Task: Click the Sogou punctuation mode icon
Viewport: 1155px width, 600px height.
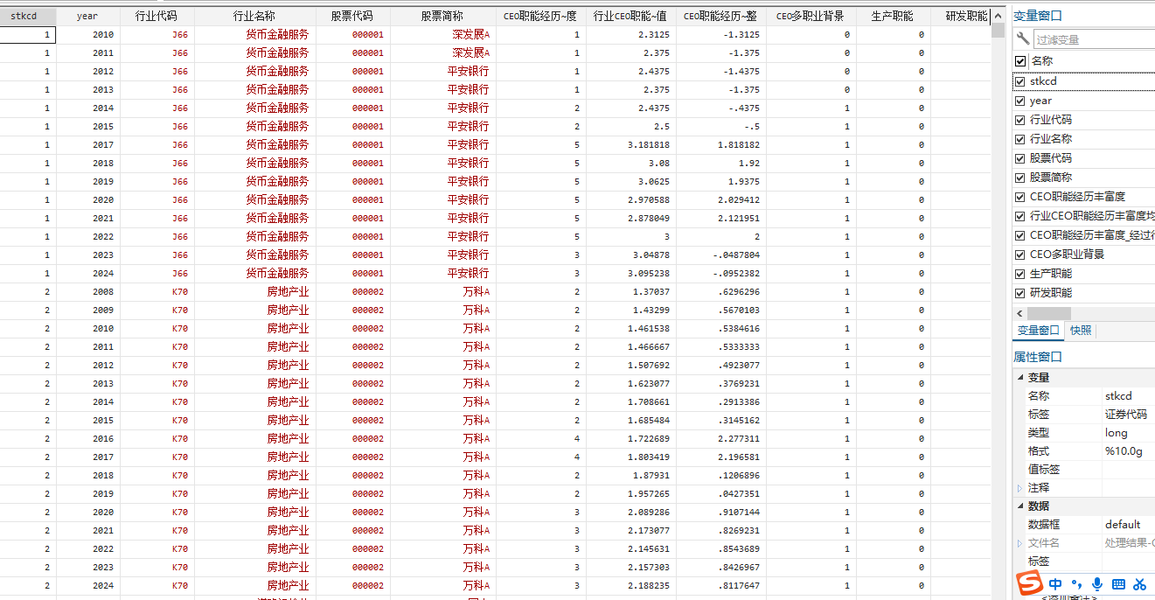Action: [x=1076, y=583]
